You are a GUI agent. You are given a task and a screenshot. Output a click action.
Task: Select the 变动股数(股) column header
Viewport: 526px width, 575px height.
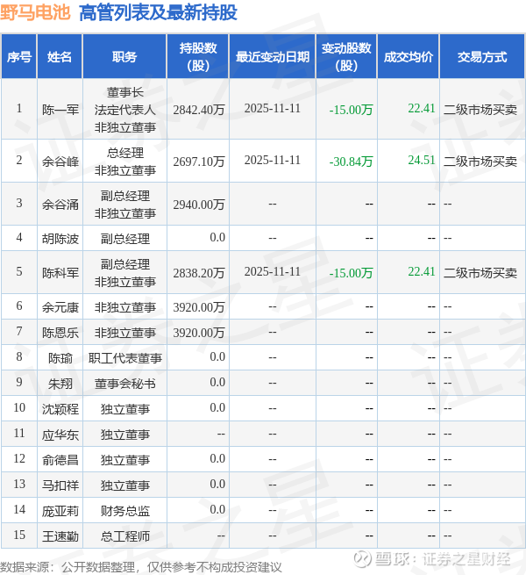point(346,57)
